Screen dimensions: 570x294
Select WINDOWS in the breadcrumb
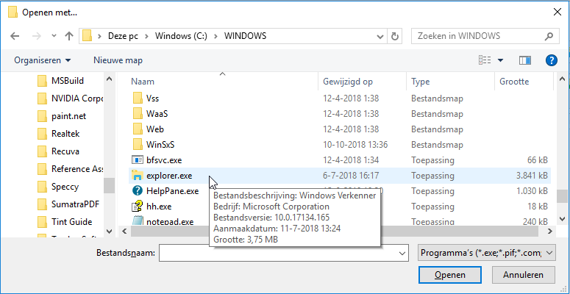point(245,36)
